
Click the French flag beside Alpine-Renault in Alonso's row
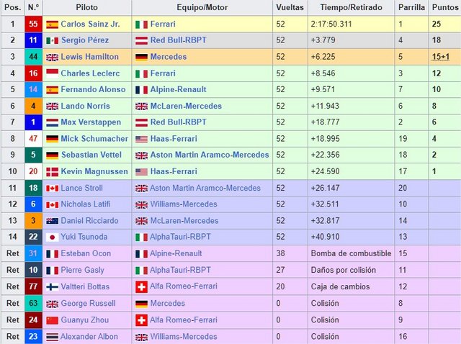point(141,90)
